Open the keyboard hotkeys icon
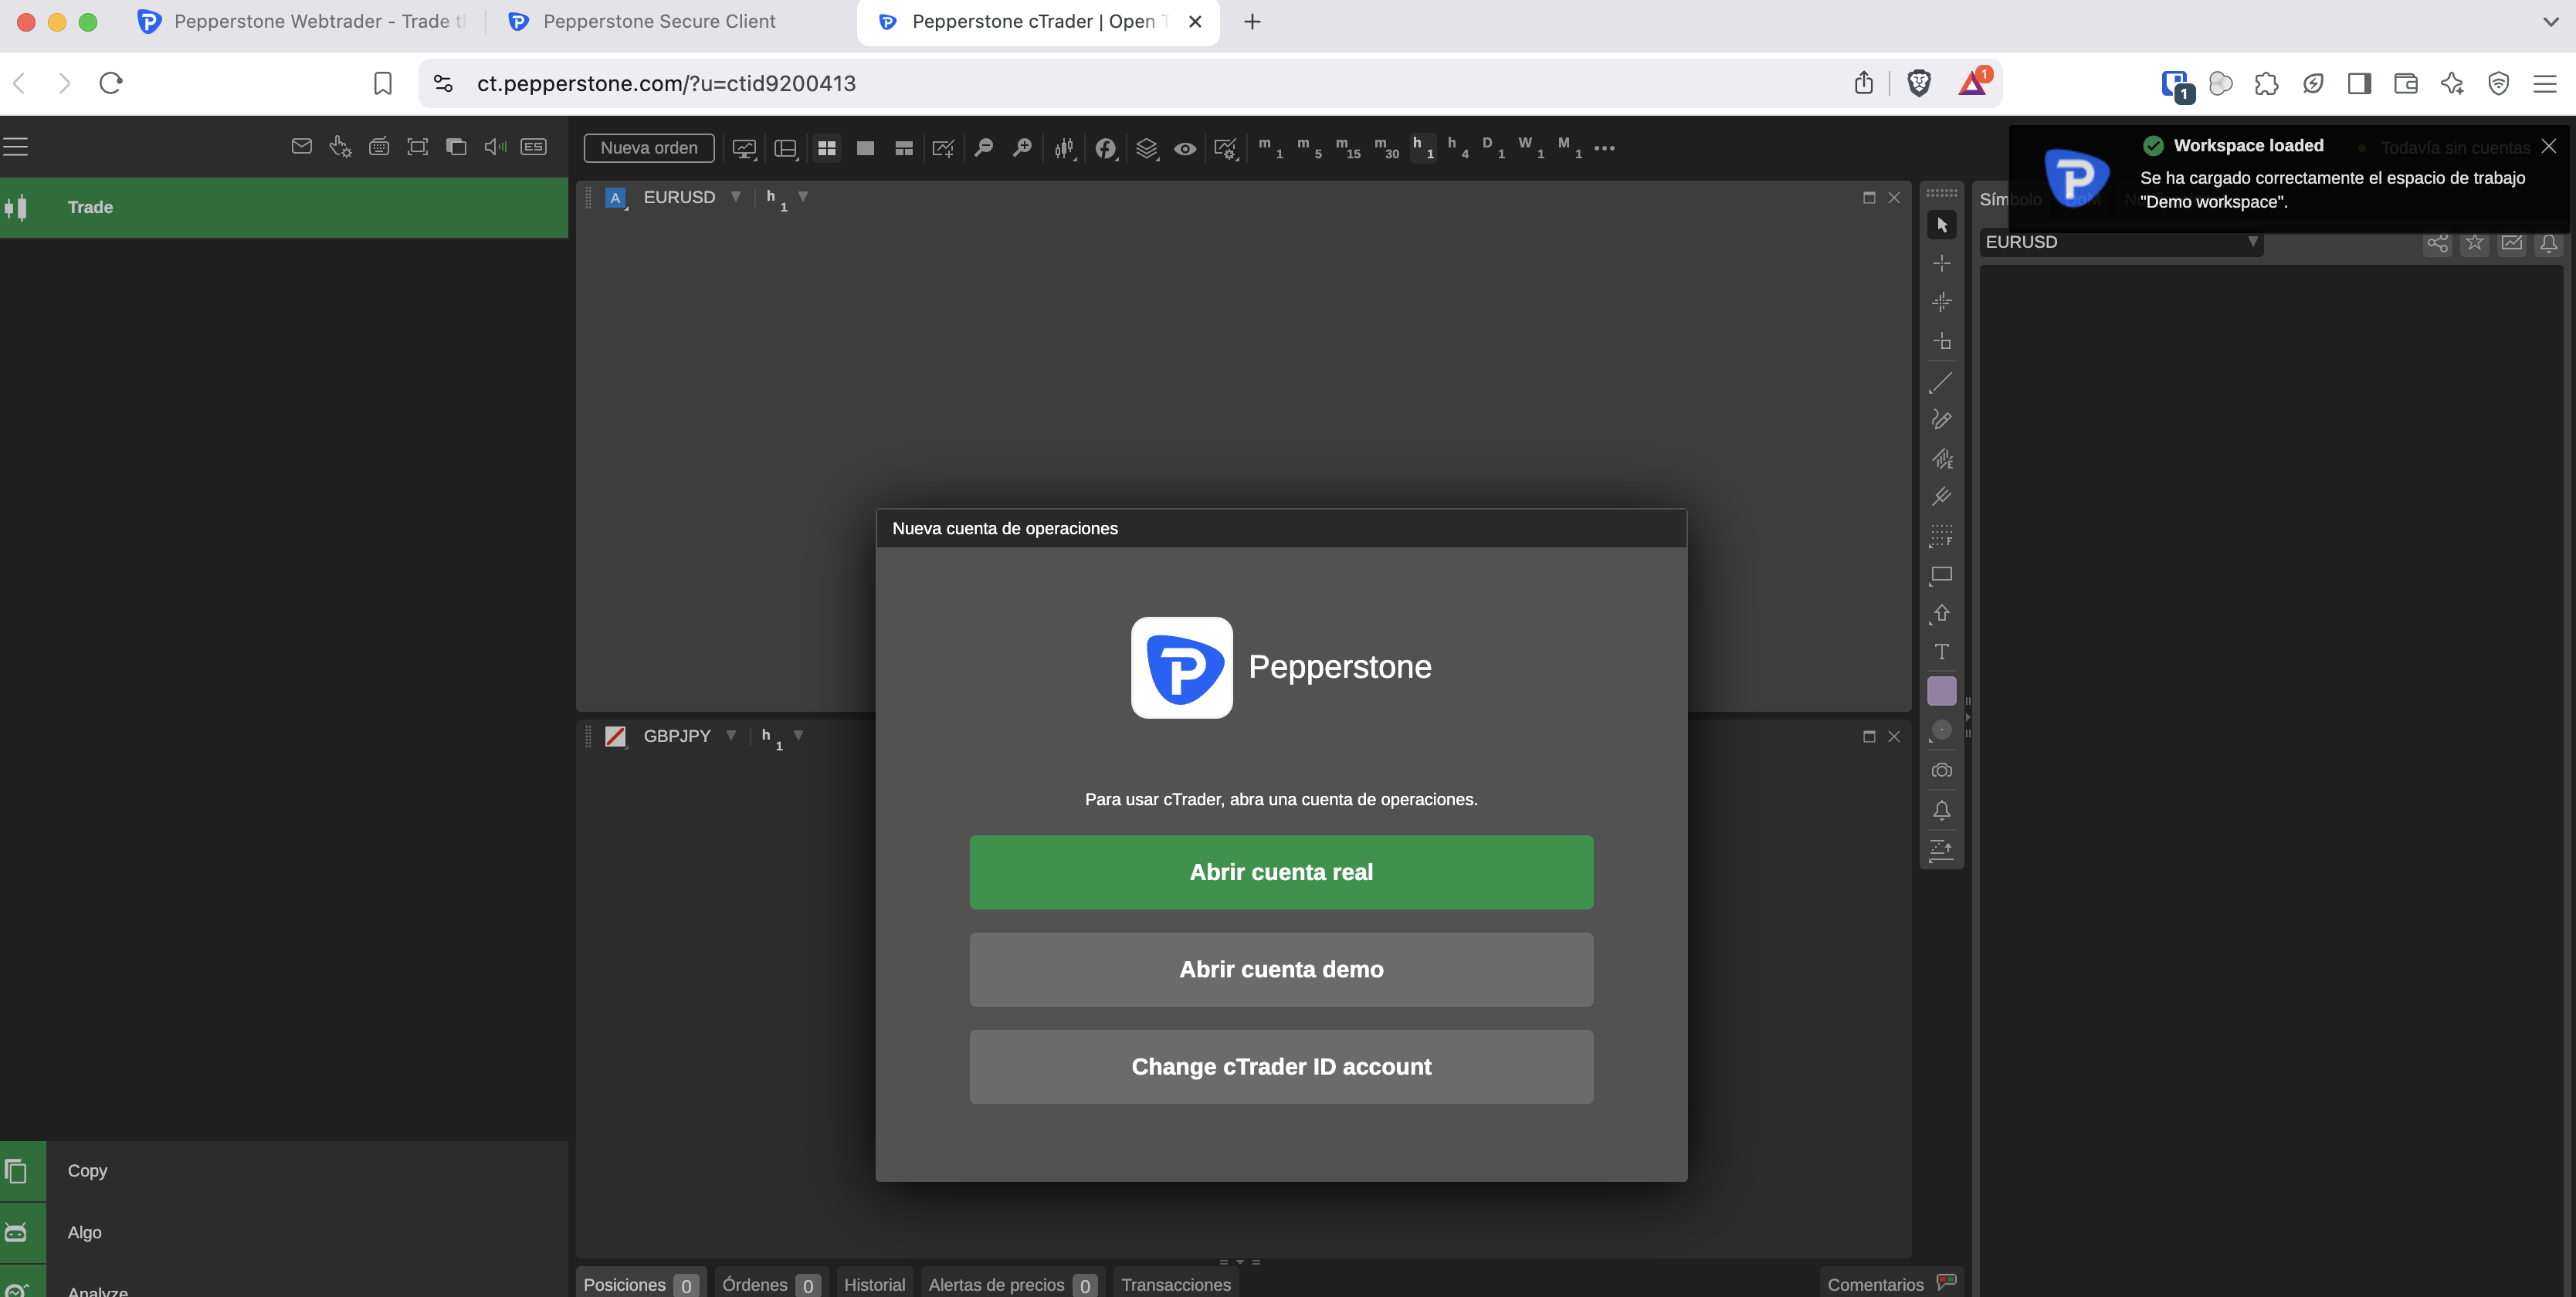Image resolution: width=2576 pixels, height=1297 pixels. click(379, 147)
